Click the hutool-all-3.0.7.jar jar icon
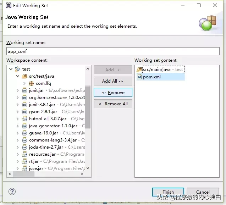Screen dimensions: 226x205 (24, 119)
